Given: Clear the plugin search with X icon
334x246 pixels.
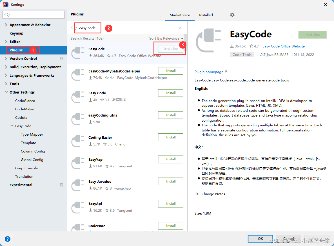Looking at the screenshot, I should click(x=180, y=28).
